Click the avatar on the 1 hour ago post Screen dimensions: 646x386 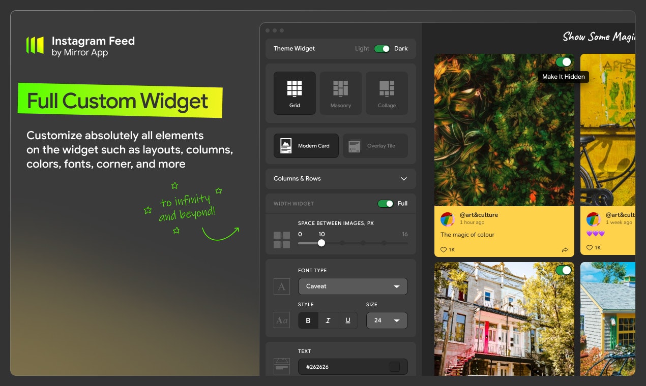[x=448, y=219]
